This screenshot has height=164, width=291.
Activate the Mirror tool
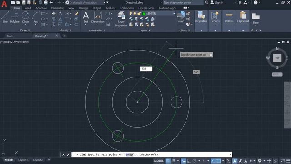tap(60, 19)
